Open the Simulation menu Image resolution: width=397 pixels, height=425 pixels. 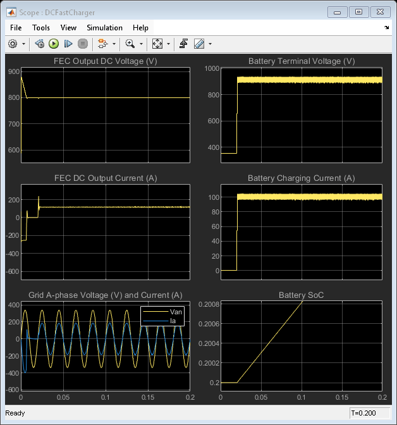104,28
